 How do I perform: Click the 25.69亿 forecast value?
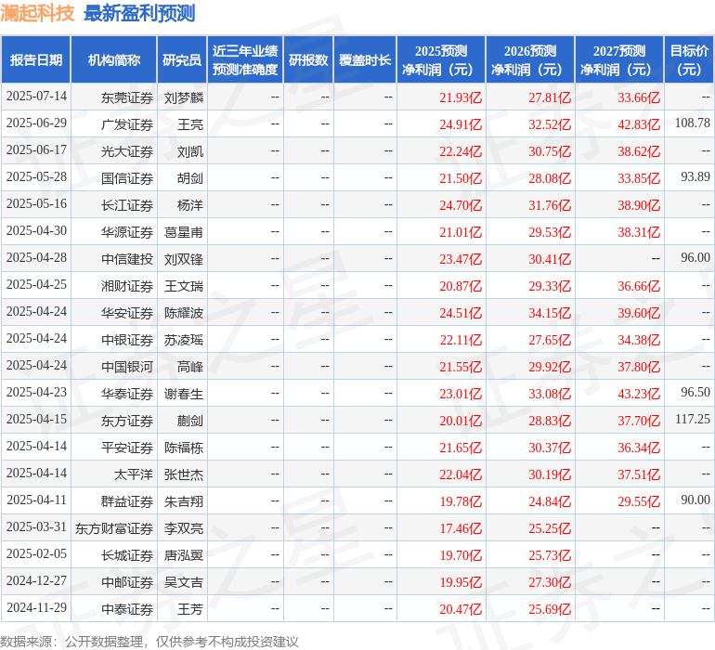pyautogui.click(x=550, y=609)
